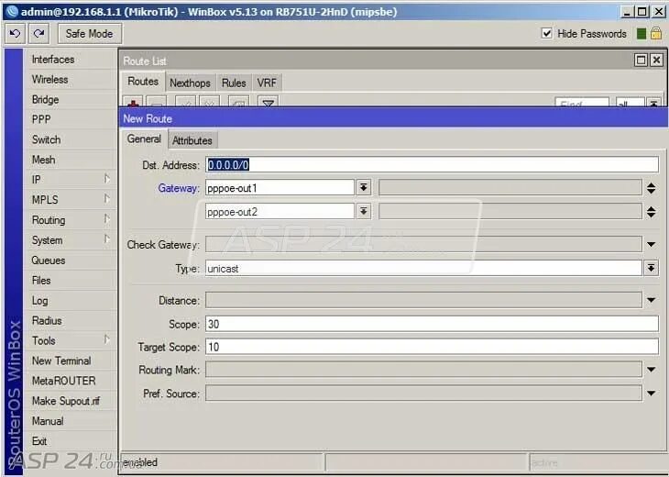Click the Redo arrow icon
This screenshot has height=477, width=669.
point(38,33)
